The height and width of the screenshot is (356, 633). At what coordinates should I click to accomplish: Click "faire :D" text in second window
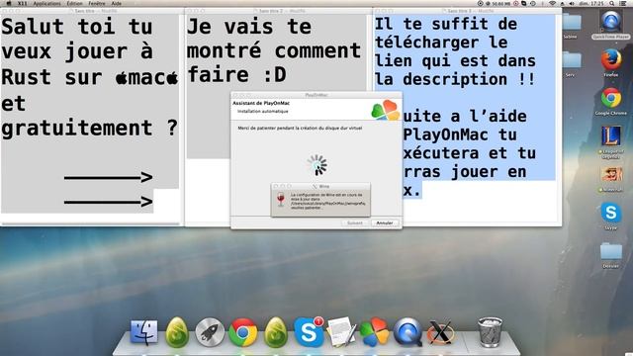[x=237, y=75]
